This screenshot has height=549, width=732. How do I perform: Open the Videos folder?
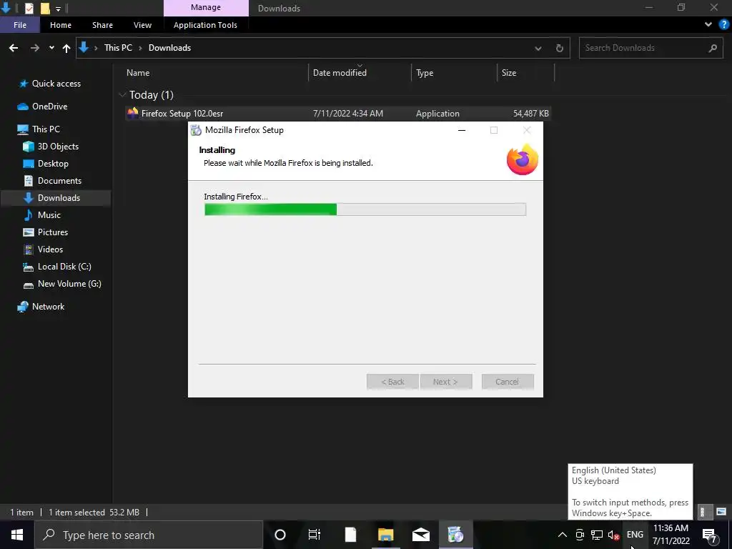[50, 249]
